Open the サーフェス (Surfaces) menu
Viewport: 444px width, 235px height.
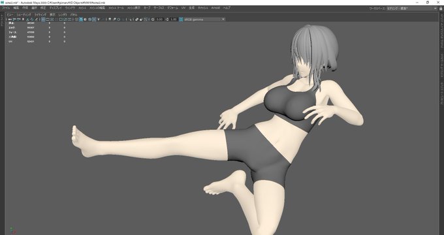159,8
